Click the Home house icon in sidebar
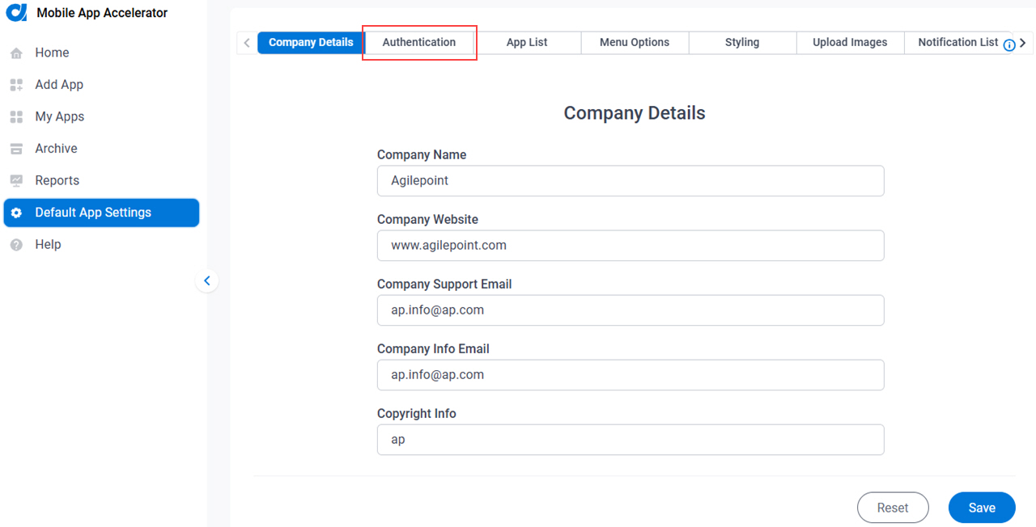Viewport: 1036px width, 527px height. point(16,53)
